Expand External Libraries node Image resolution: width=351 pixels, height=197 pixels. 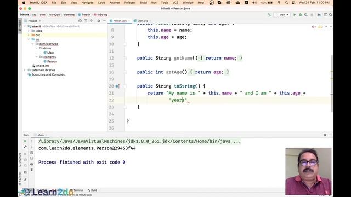point(25,70)
